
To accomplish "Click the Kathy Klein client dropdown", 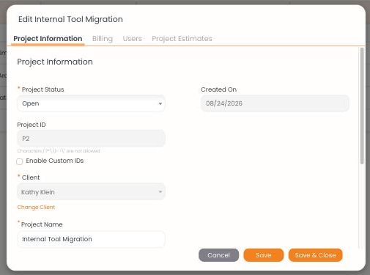I will tap(92, 192).
